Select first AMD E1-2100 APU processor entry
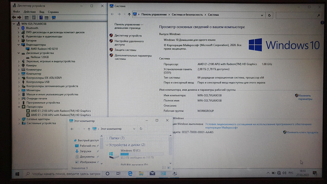Image resolution: width=327 pixels, height=184 pixels. click(x=61, y=111)
